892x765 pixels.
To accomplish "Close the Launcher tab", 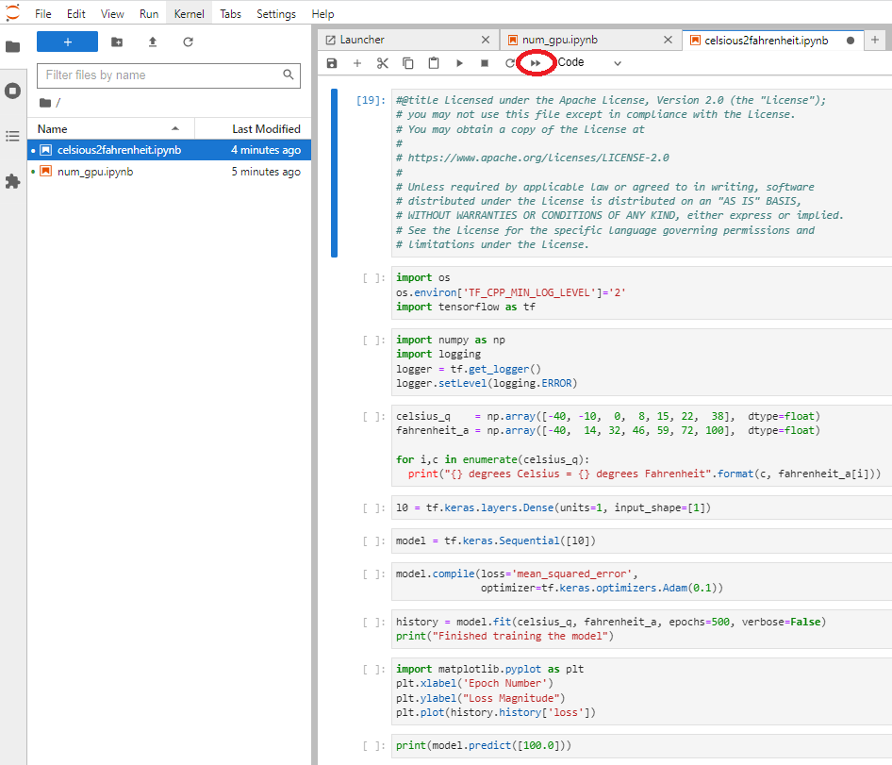I will pos(486,41).
